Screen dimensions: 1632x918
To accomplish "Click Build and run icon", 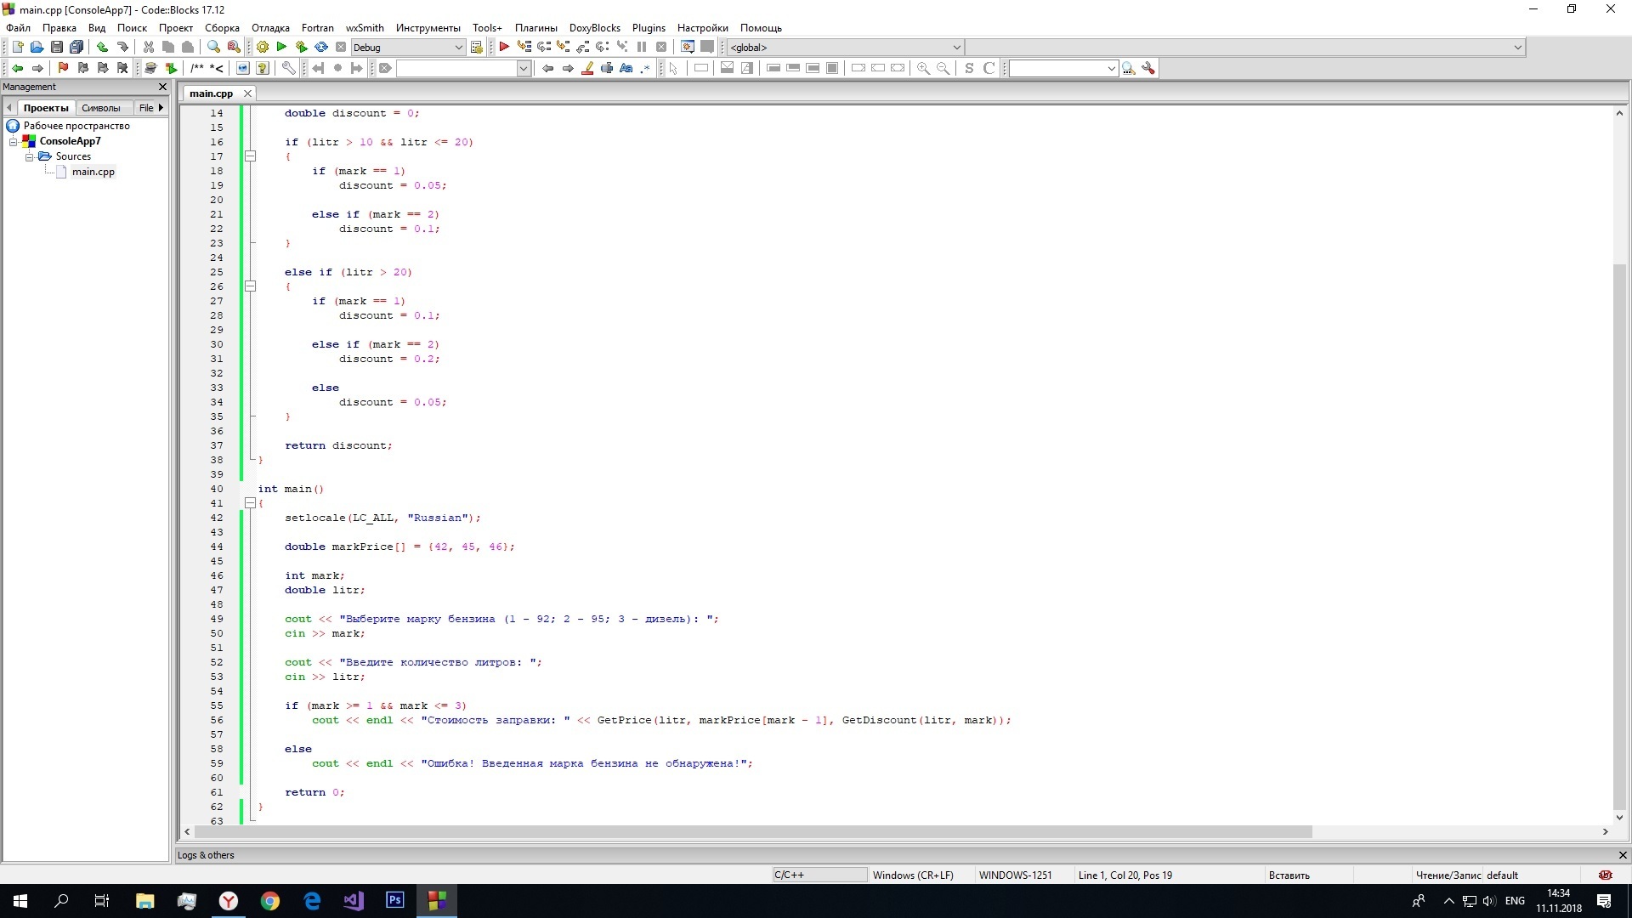I will point(301,48).
